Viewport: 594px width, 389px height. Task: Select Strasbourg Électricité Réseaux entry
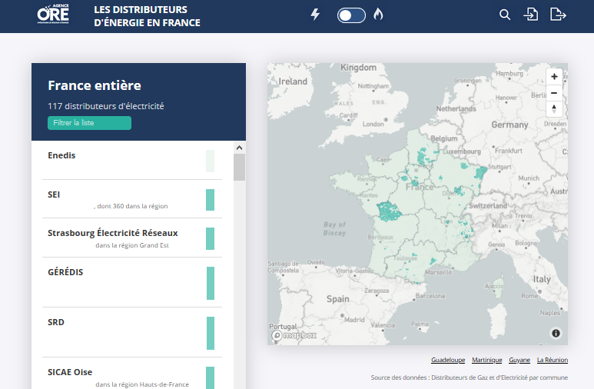[132, 238]
